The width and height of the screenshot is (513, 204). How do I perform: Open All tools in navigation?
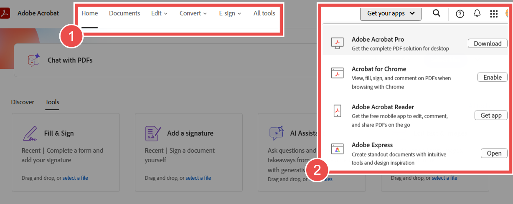[x=264, y=13]
